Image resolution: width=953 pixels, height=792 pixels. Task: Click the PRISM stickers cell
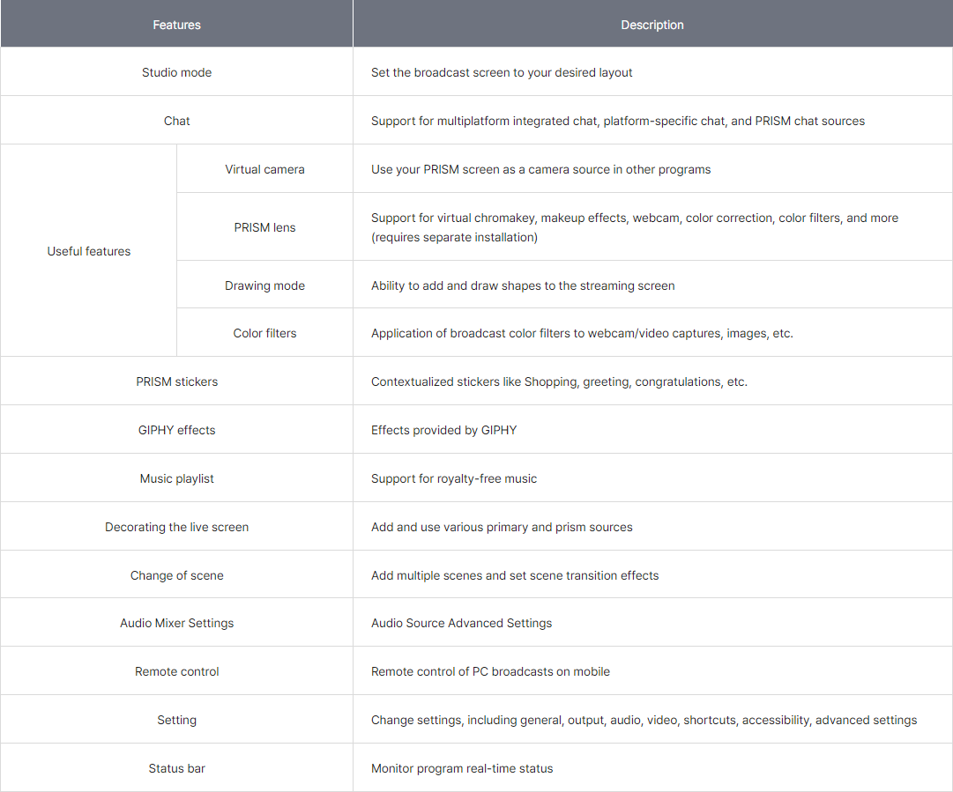(176, 381)
